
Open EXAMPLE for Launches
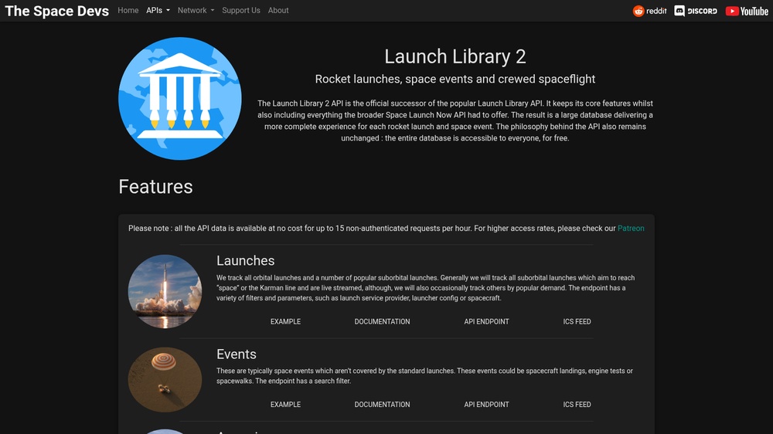285,322
